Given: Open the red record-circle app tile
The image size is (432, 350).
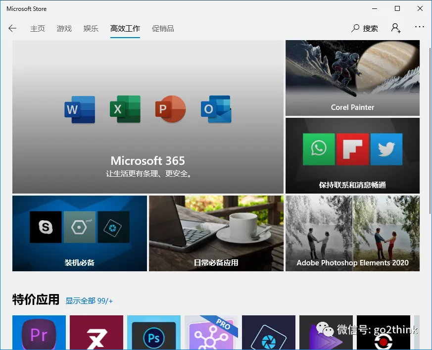Looking at the screenshot, I should point(383,333).
